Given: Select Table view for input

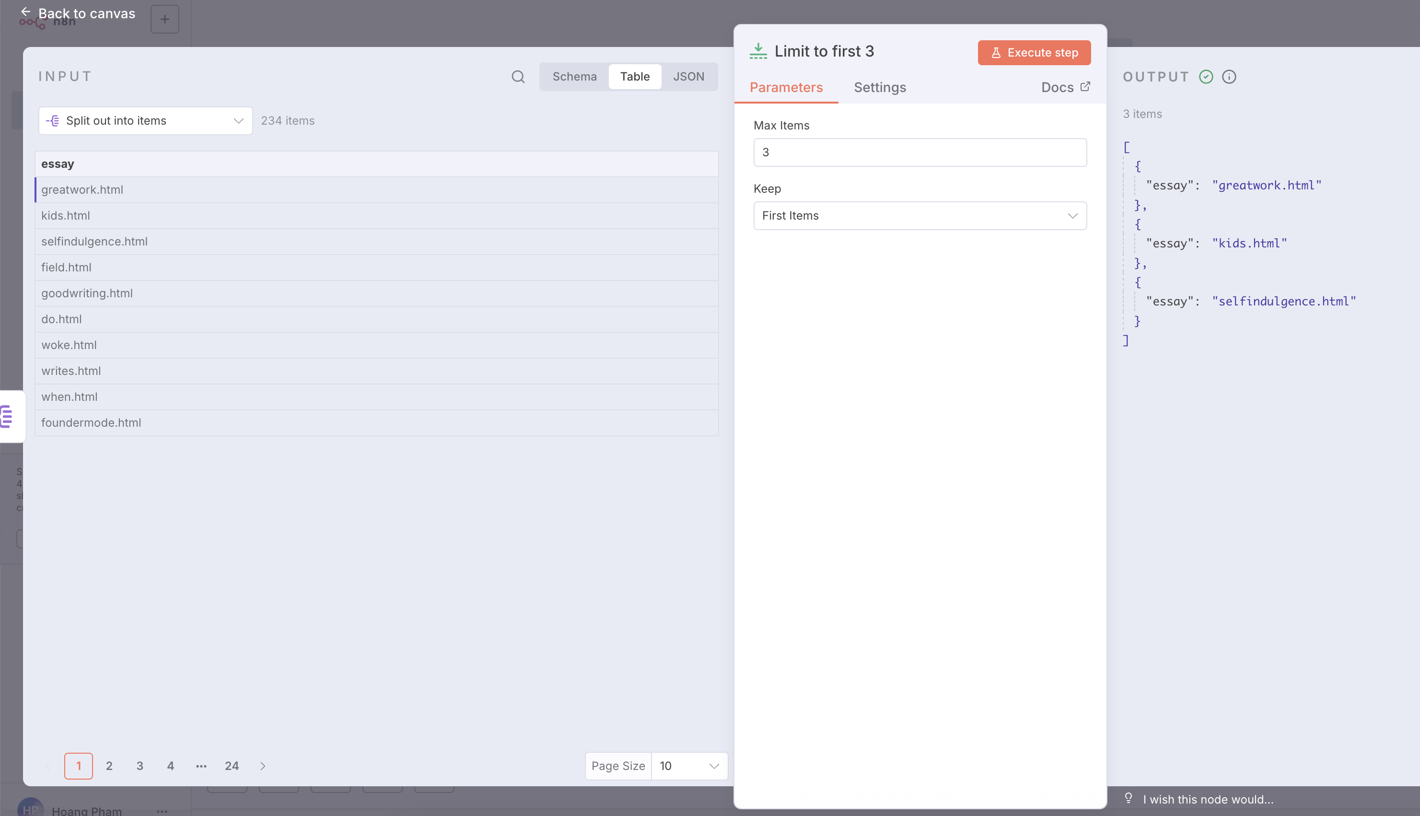Looking at the screenshot, I should [x=634, y=77].
